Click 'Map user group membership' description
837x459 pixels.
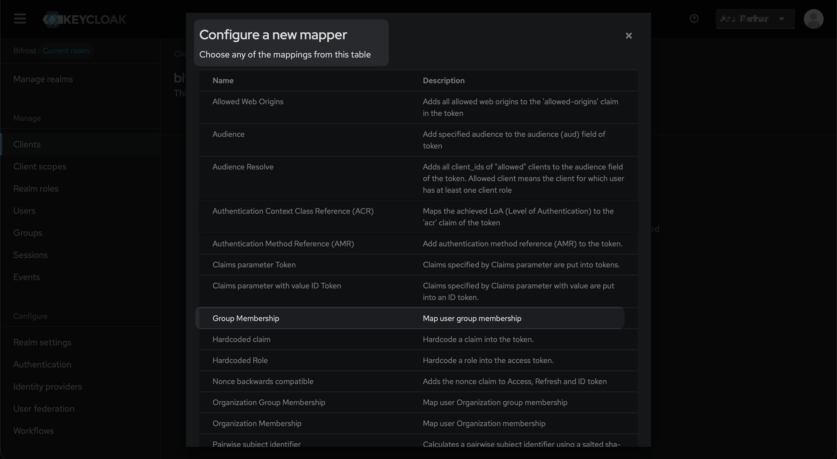click(x=472, y=318)
